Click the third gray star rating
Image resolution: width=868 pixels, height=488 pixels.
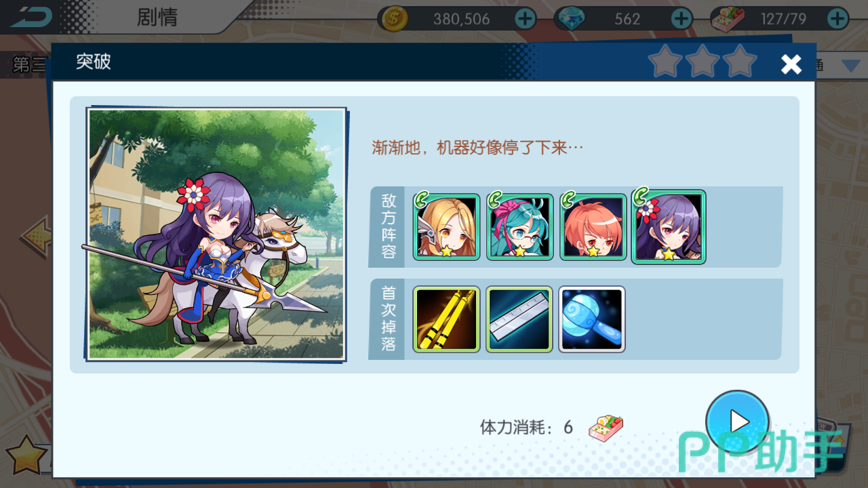coord(740,62)
